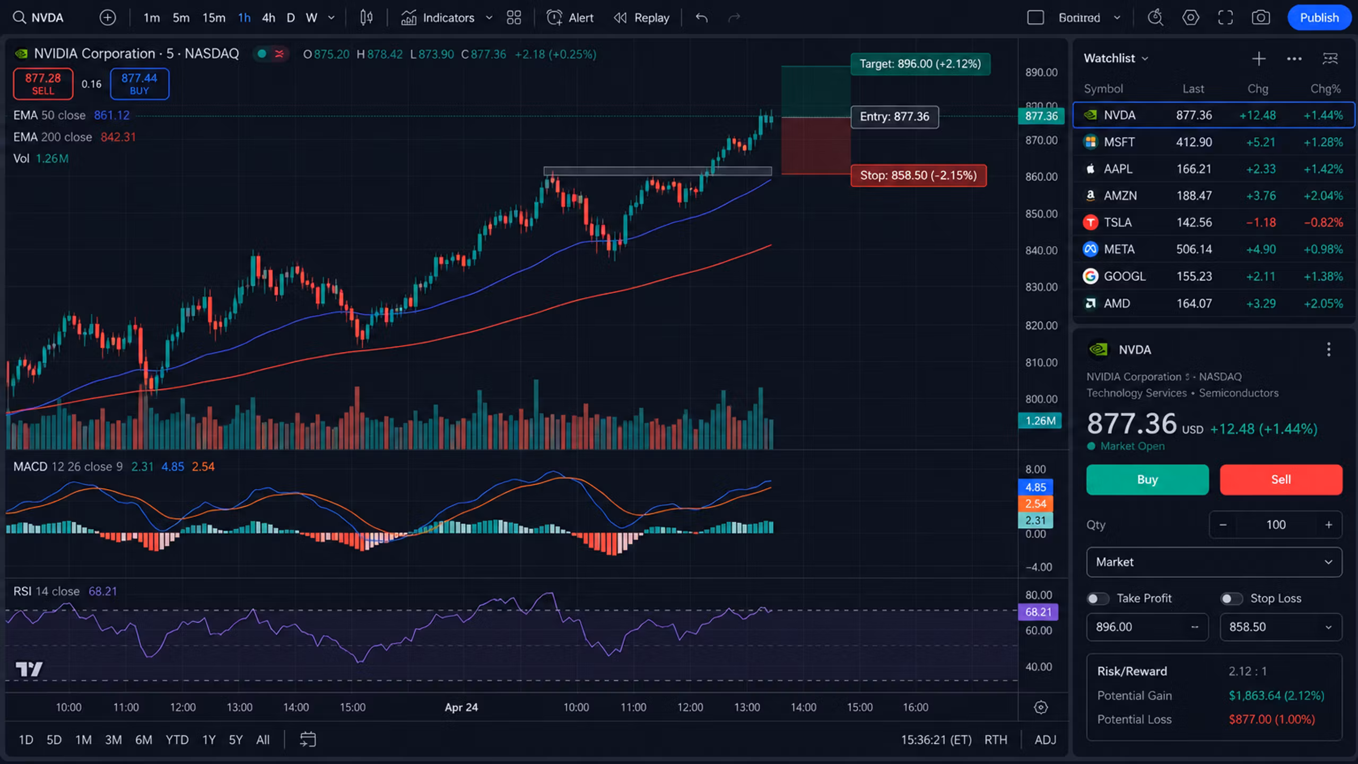The image size is (1358, 764).
Task: Expand the Watchlist title dropdown
Action: [x=1145, y=58]
